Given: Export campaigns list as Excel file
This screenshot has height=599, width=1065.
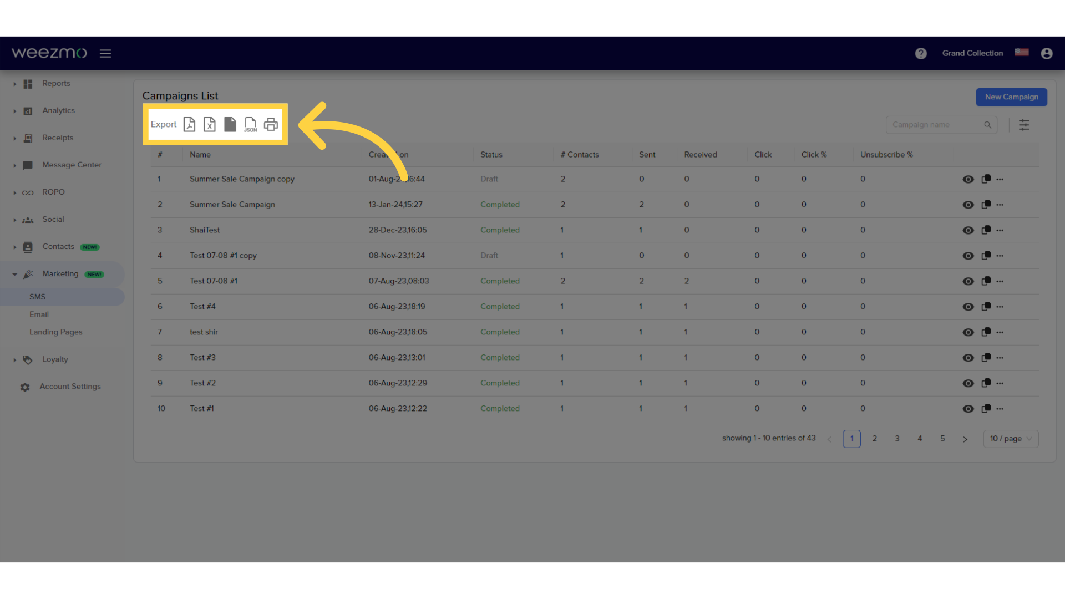Looking at the screenshot, I should [x=210, y=124].
